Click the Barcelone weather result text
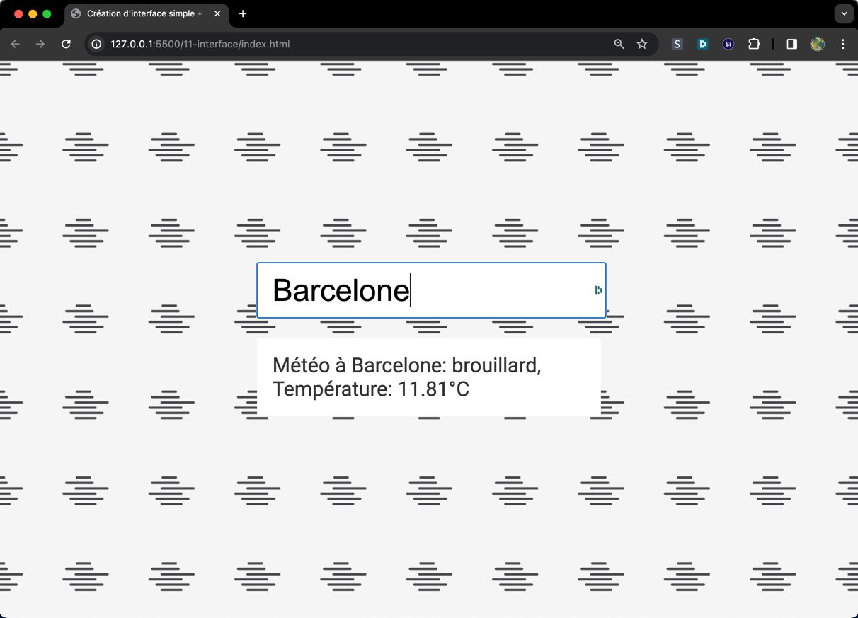This screenshot has width=858, height=618. 408,377
